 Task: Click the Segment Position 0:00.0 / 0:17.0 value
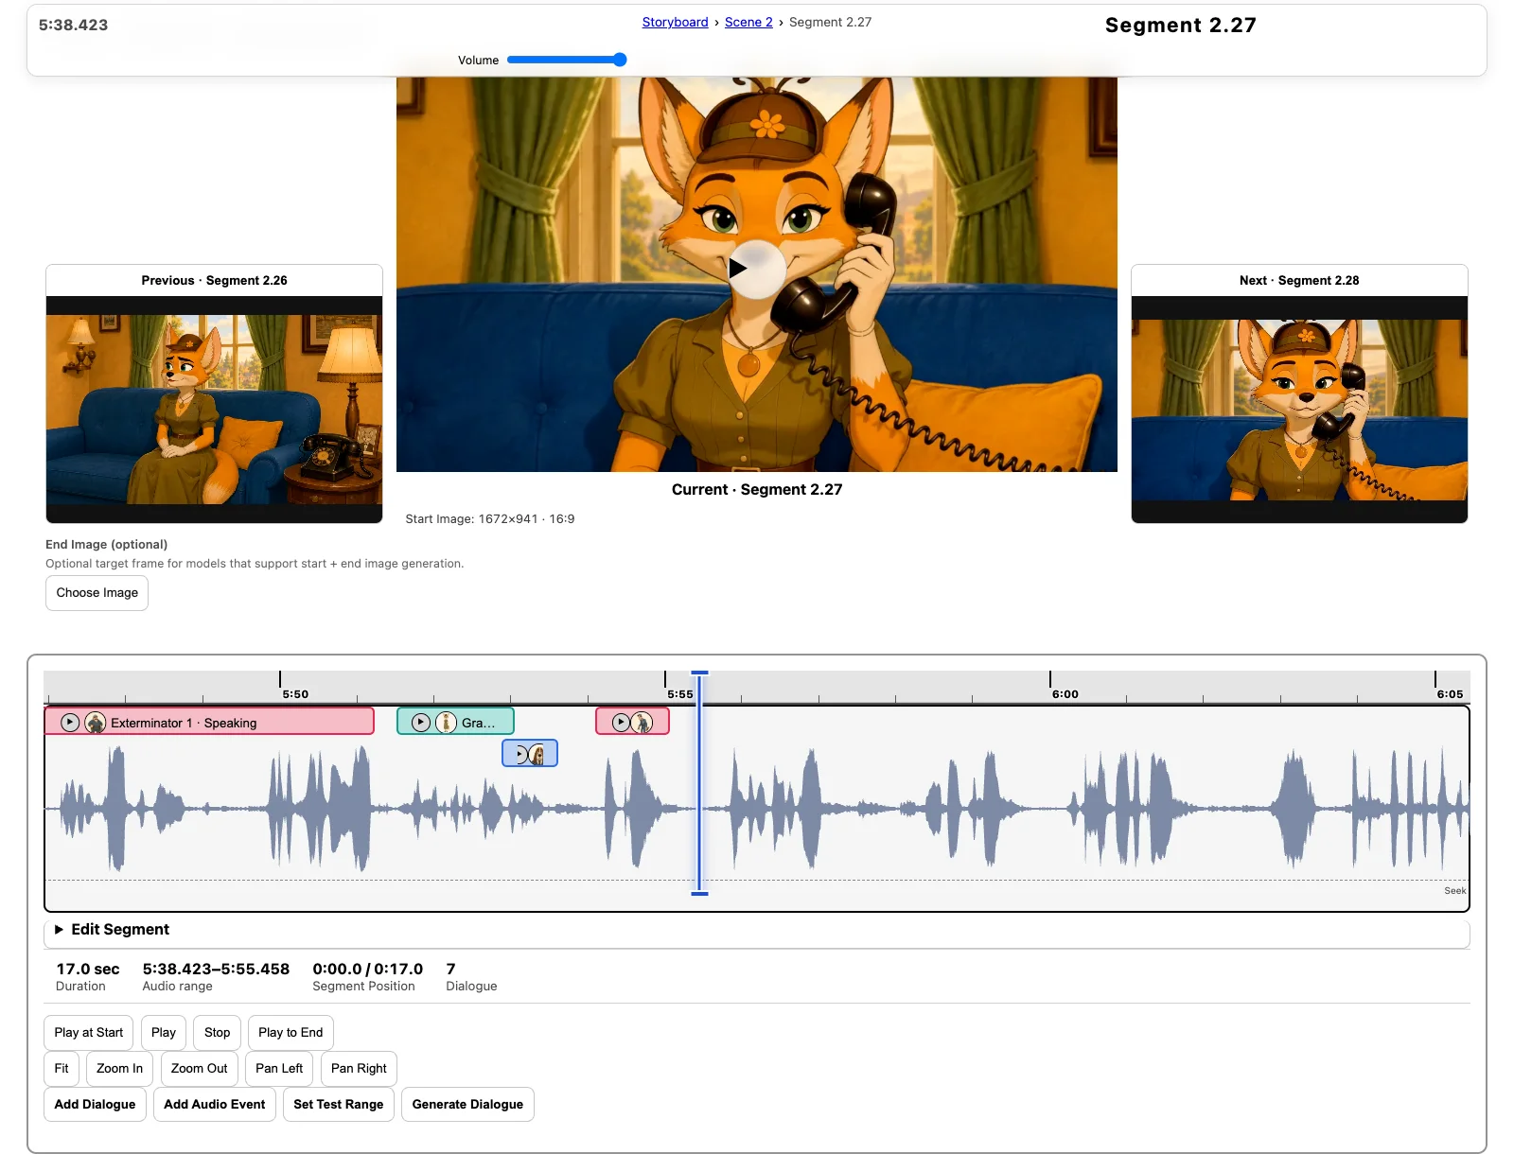[367, 969]
